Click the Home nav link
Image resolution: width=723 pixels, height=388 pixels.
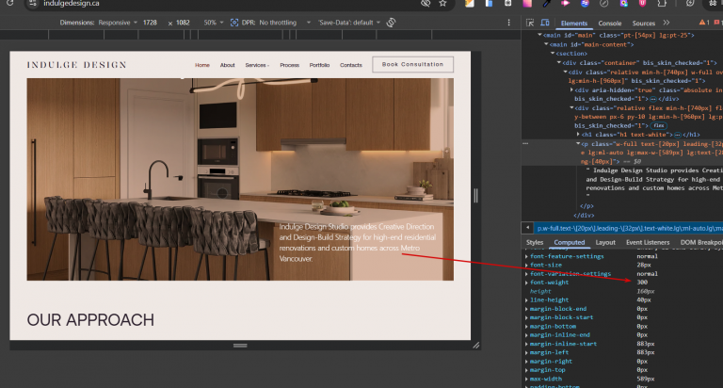202,65
